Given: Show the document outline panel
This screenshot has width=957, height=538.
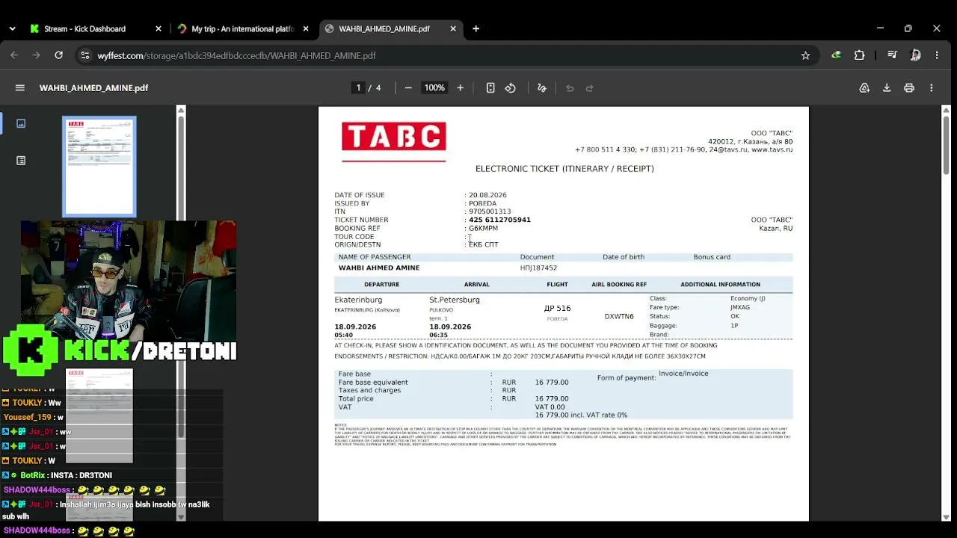Looking at the screenshot, I should (21, 161).
